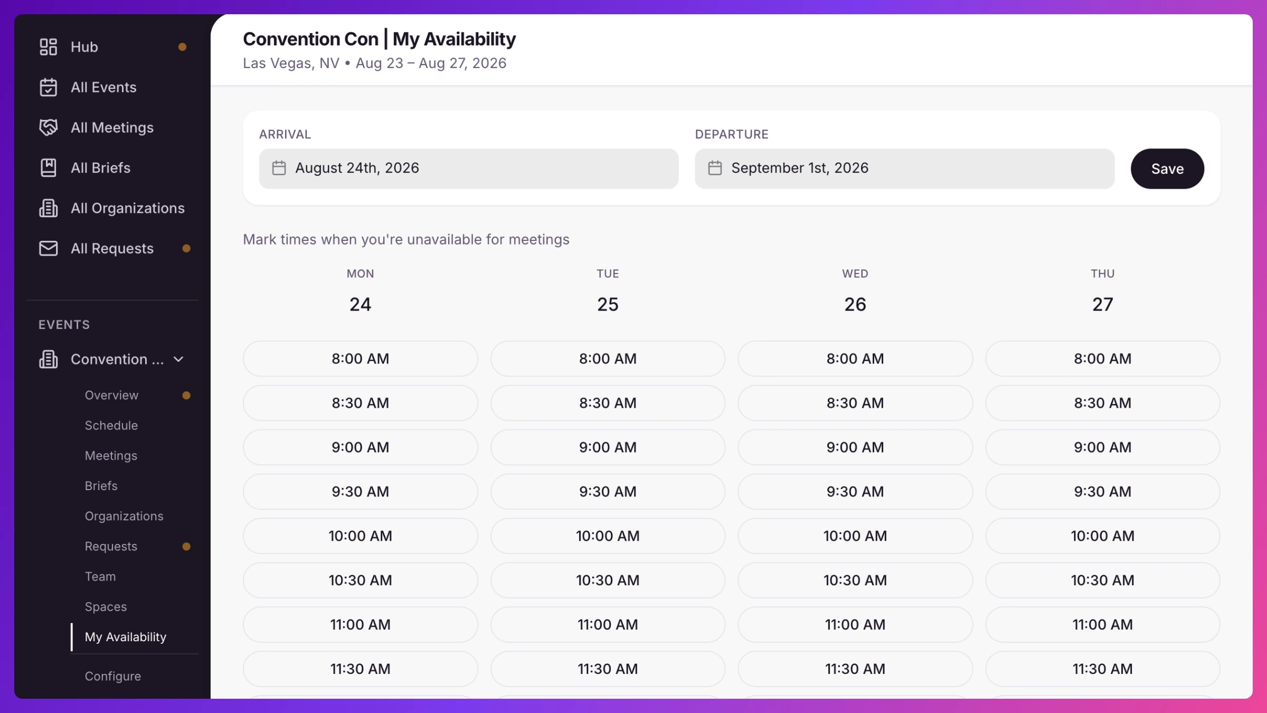Click the All Briefs bookmark icon
The height and width of the screenshot is (713, 1267).
[x=48, y=167]
